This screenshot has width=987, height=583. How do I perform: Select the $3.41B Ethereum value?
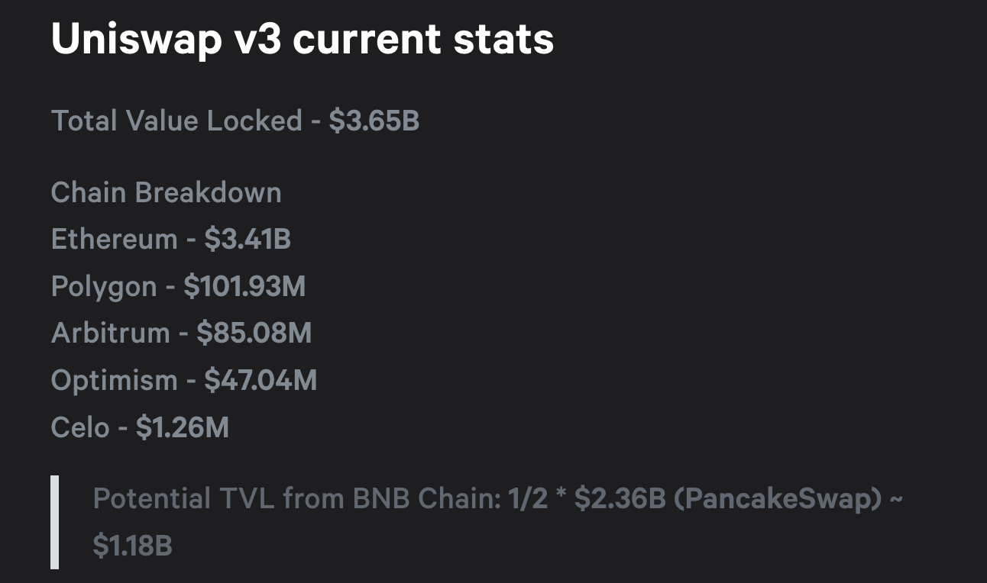pyautogui.click(x=248, y=239)
